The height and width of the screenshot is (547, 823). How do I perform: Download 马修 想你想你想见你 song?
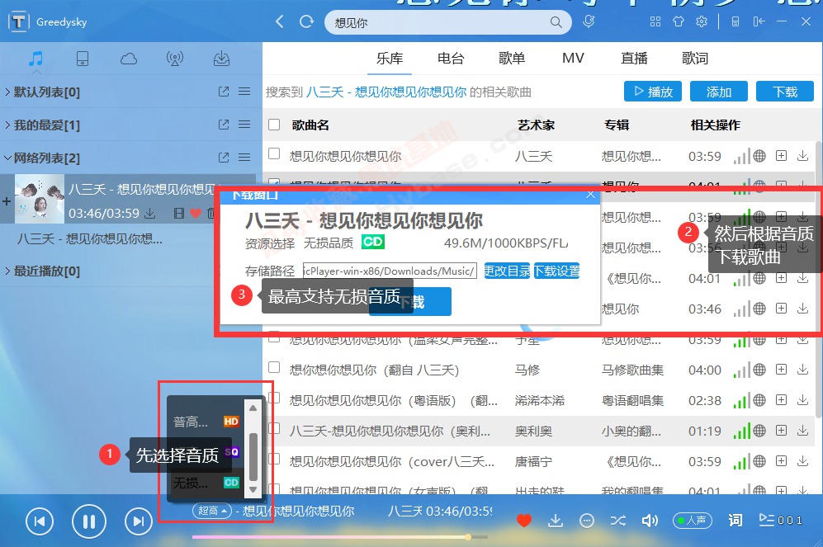pos(802,370)
